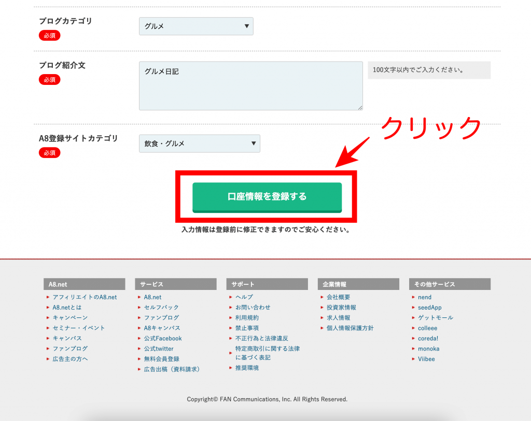This screenshot has height=421, width=531.
Task: Click the お問い合わせ link
Action: click(x=253, y=308)
